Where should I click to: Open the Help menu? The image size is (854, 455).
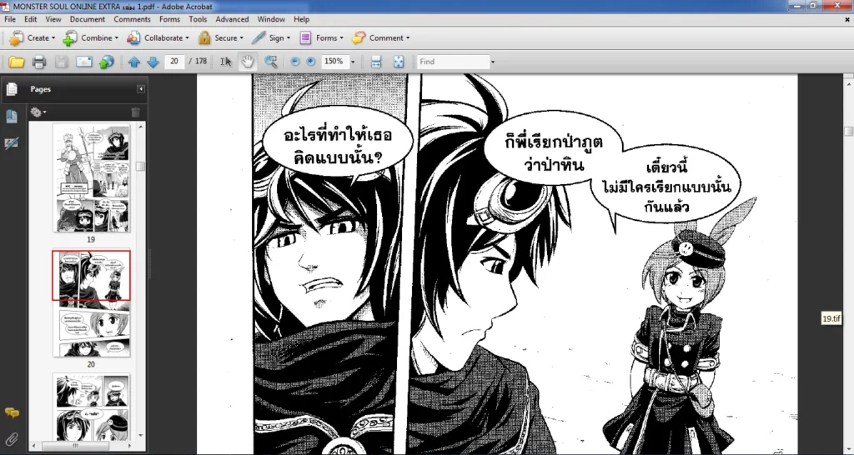(301, 19)
